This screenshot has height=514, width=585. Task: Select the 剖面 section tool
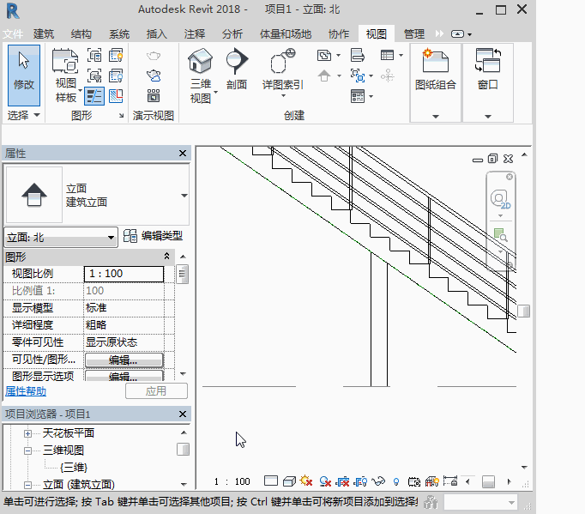tap(237, 70)
